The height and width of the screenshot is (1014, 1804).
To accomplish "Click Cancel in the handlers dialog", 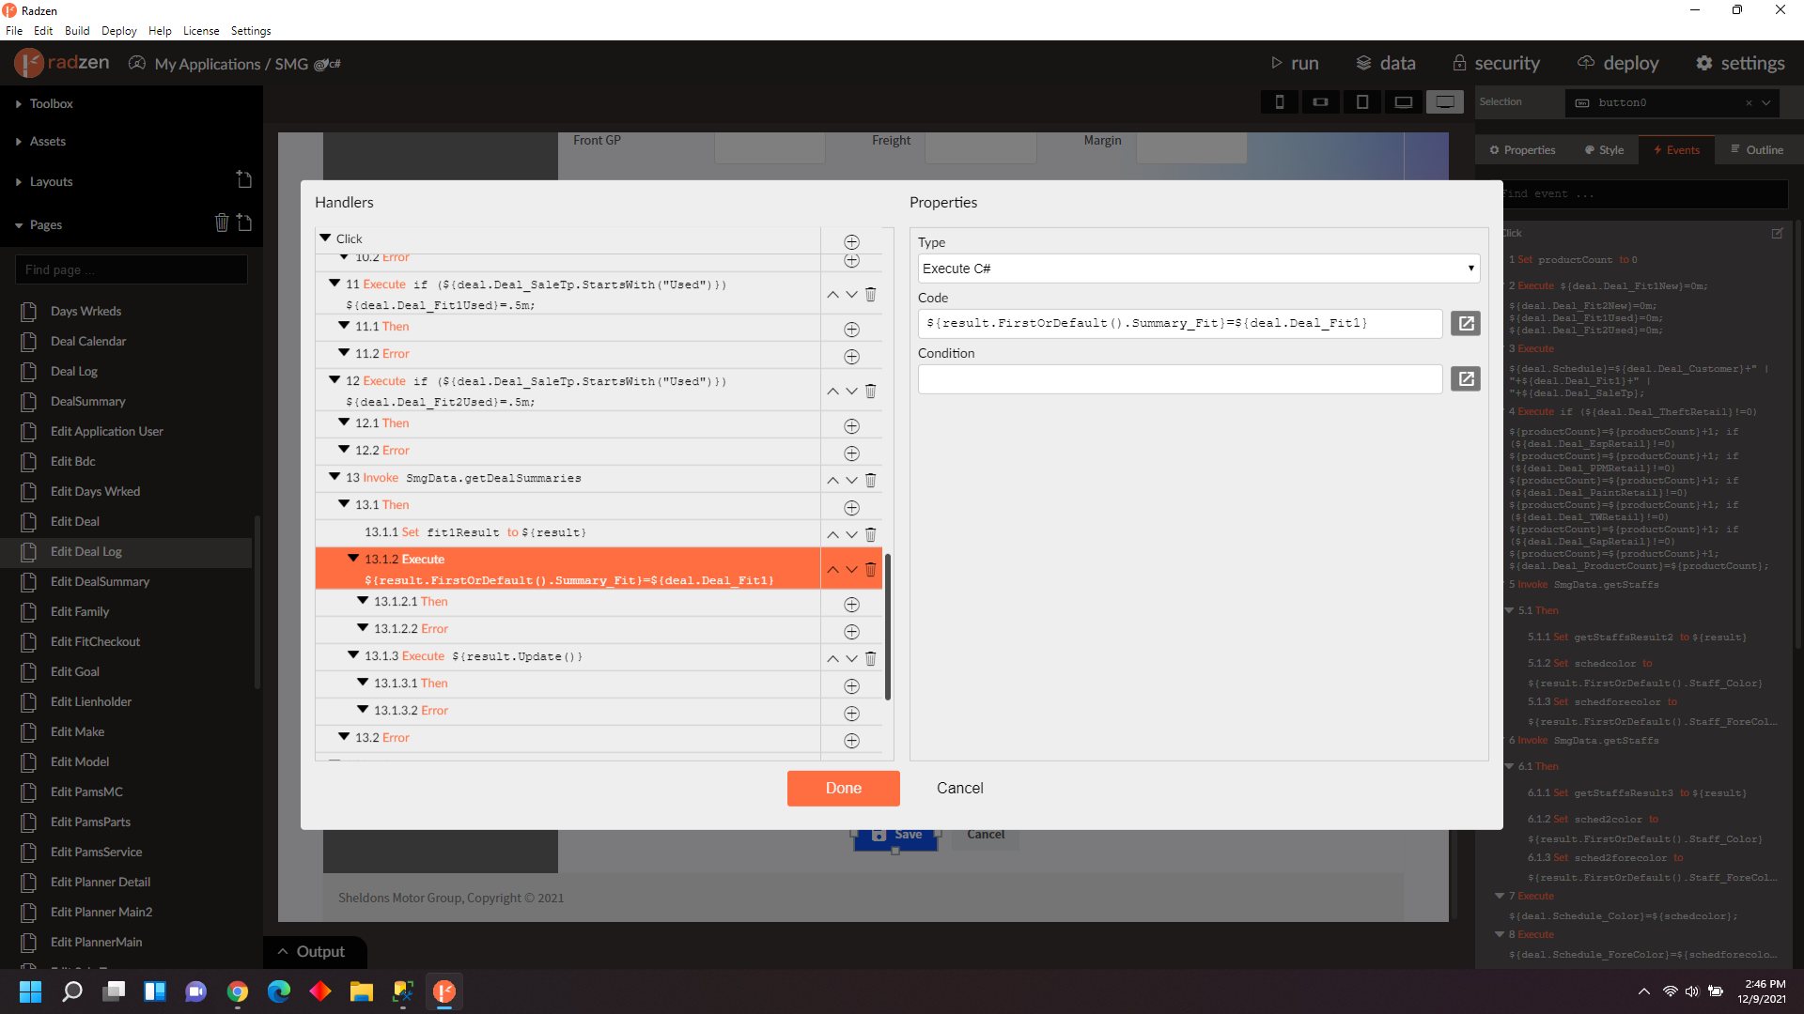I will 959,789.
